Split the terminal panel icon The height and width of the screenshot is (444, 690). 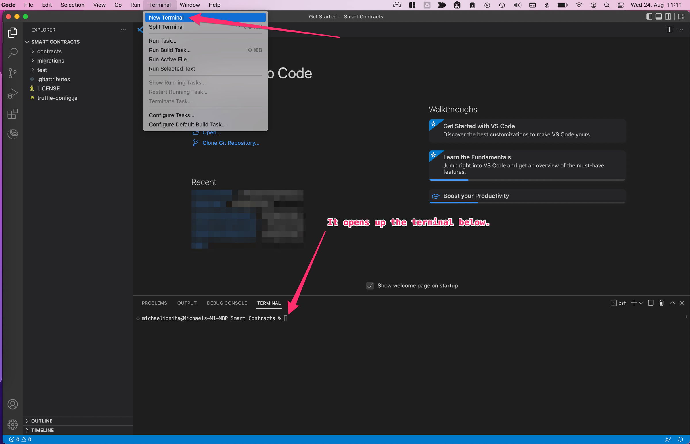point(651,303)
